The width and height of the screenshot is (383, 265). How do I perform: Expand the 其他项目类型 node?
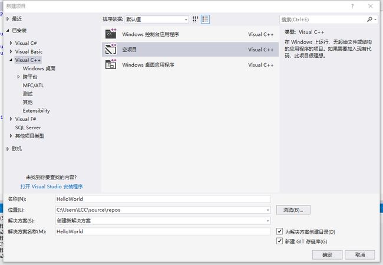tap(11, 136)
